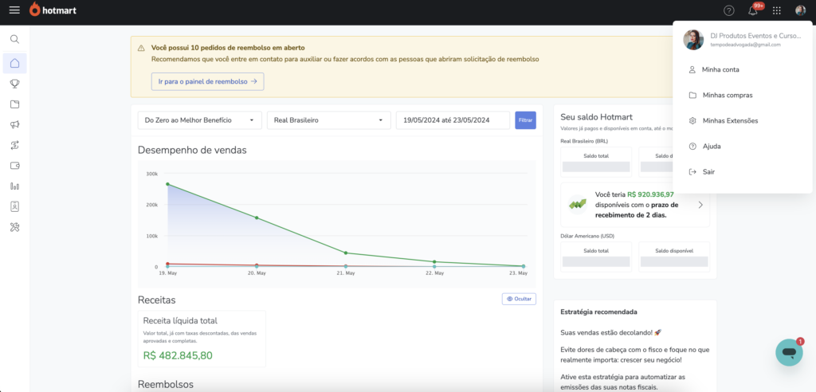Open the Real Brasileiro currency dropdown
Image resolution: width=816 pixels, height=392 pixels.
click(328, 120)
